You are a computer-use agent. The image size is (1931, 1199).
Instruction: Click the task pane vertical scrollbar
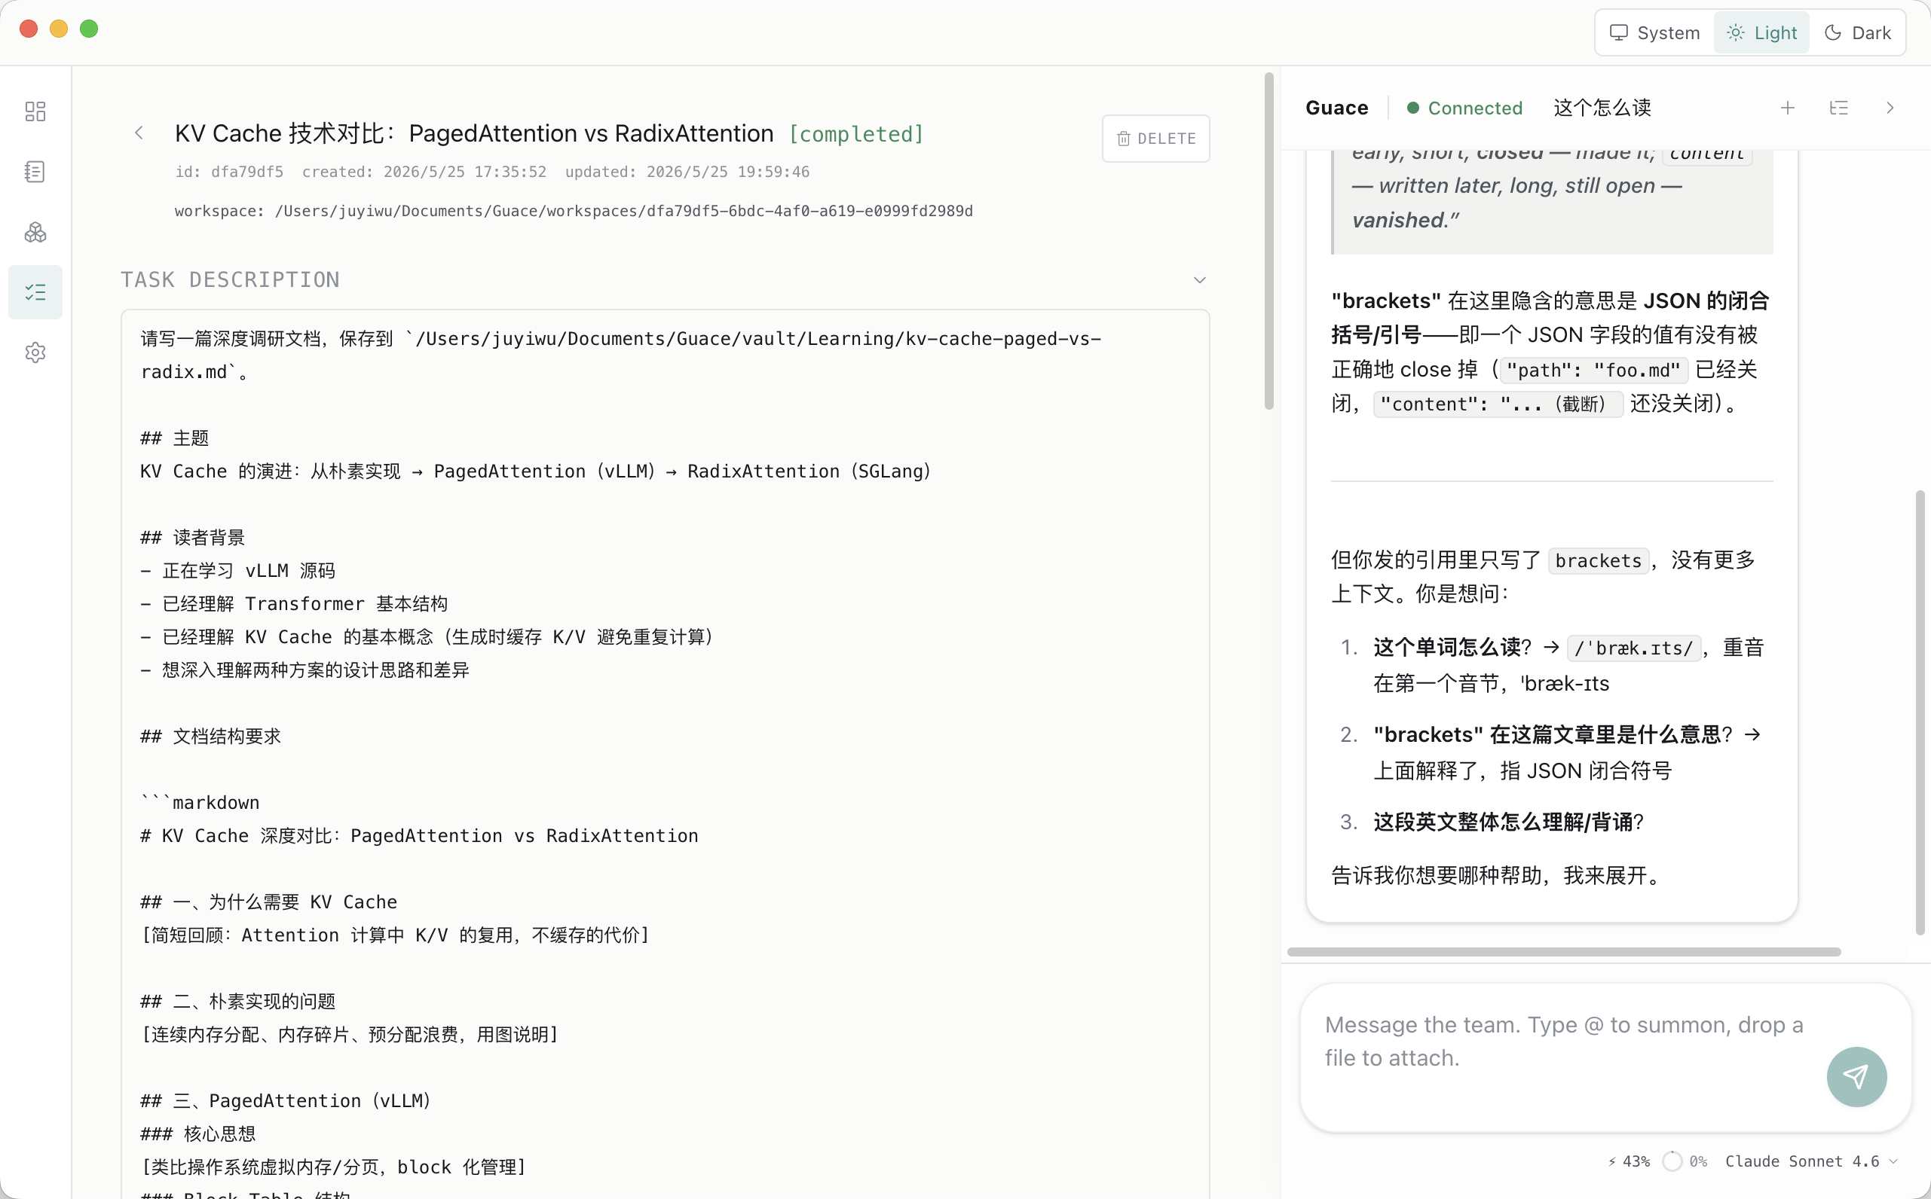pos(1268,241)
